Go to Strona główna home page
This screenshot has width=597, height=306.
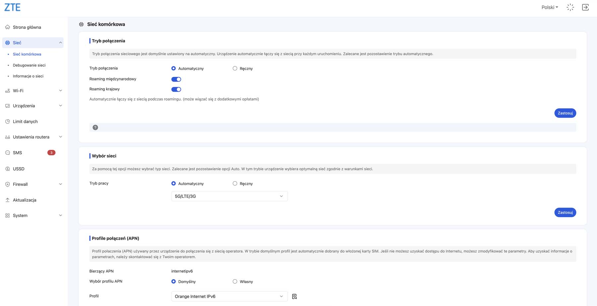(x=27, y=27)
